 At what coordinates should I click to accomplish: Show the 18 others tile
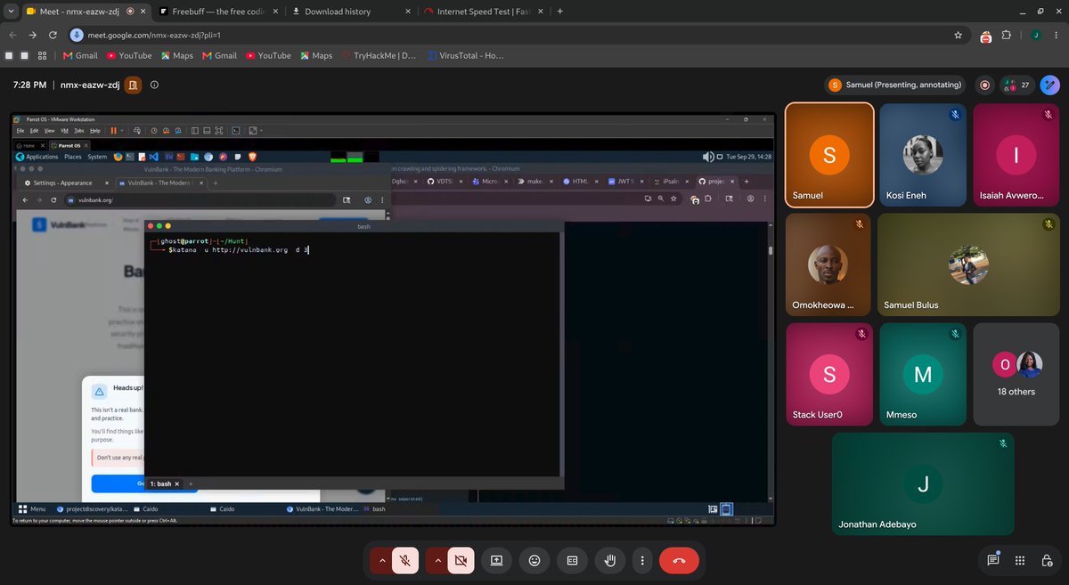(x=1016, y=374)
